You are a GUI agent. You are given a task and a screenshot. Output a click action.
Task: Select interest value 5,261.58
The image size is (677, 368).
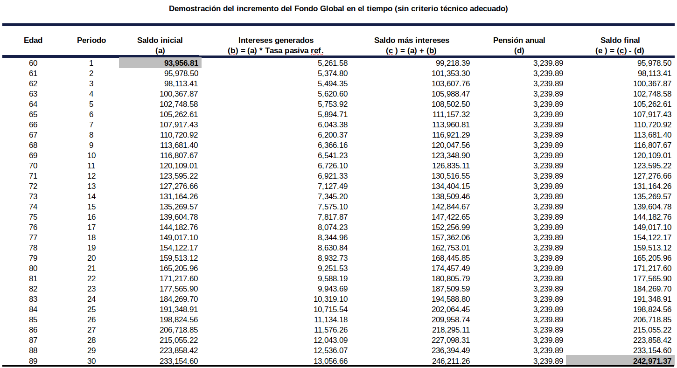332,63
